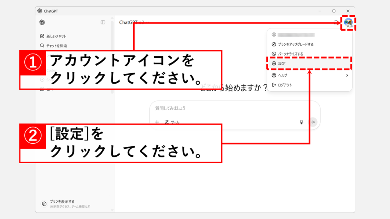
Task: Click the plus icon to attach files
Action: tap(157, 122)
